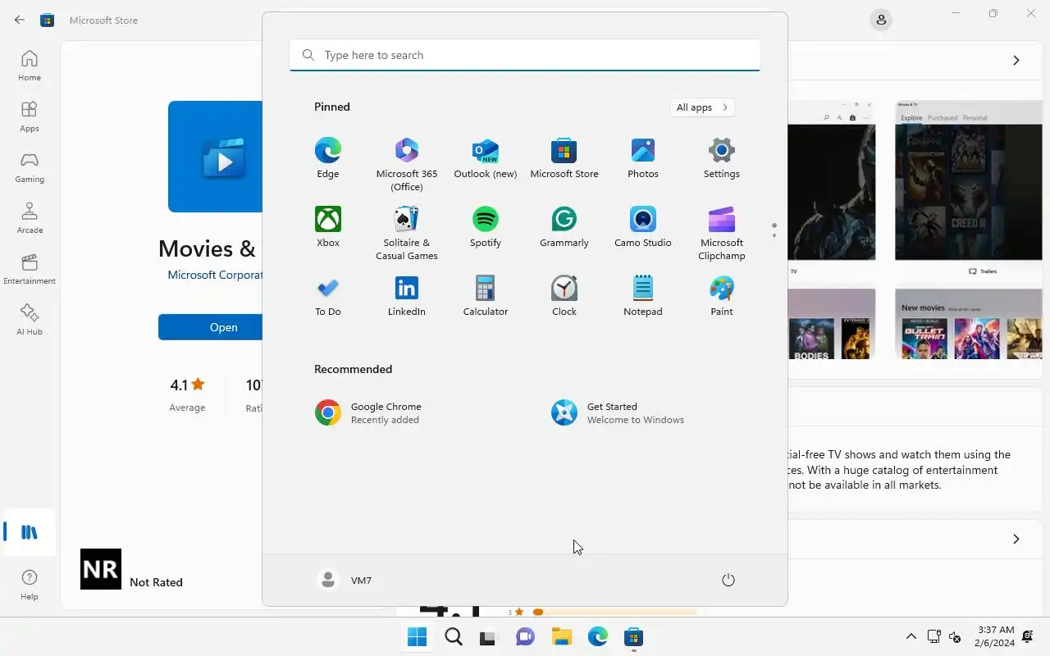Open Microsoft Clipchamp
This screenshot has width=1050, height=656.
coord(722,233)
